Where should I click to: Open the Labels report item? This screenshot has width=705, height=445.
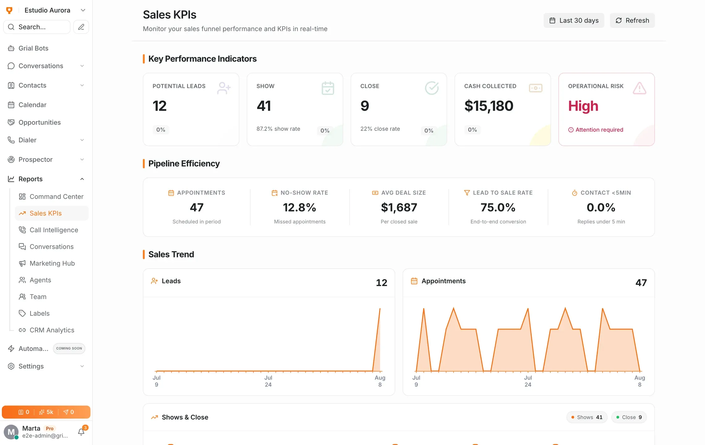[x=52, y=313]
